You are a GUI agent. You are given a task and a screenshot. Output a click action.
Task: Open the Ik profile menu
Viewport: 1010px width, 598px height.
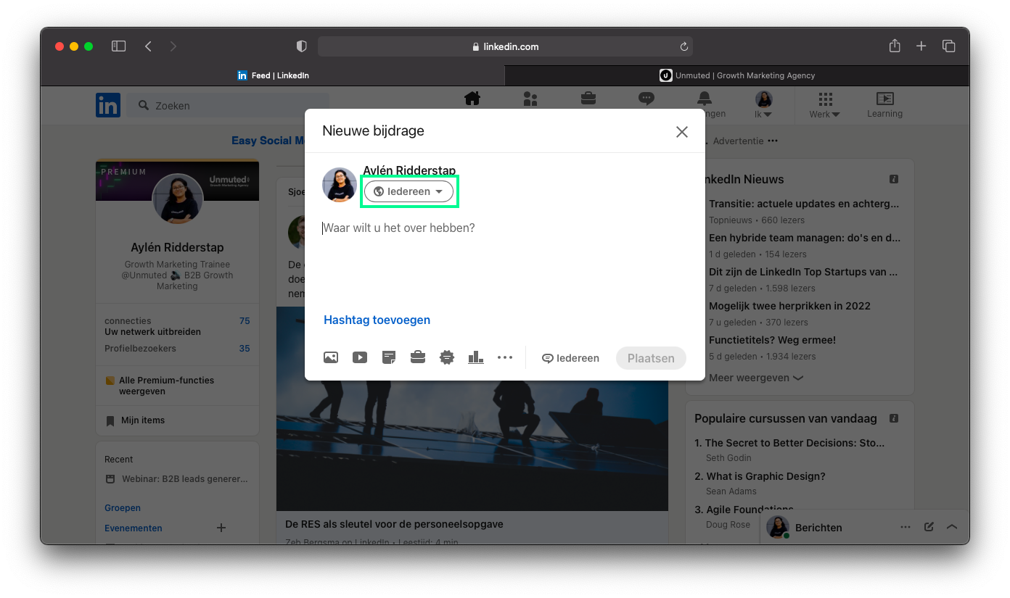pyautogui.click(x=763, y=105)
